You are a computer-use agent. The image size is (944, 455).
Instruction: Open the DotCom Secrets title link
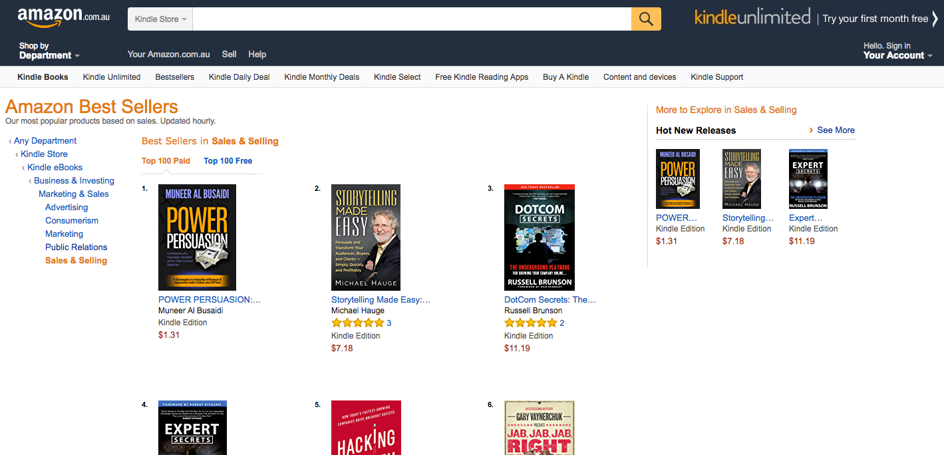click(x=550, y=300)
